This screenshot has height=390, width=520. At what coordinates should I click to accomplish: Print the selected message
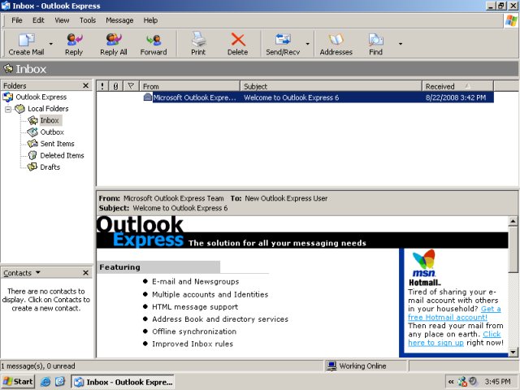[198, 44]
